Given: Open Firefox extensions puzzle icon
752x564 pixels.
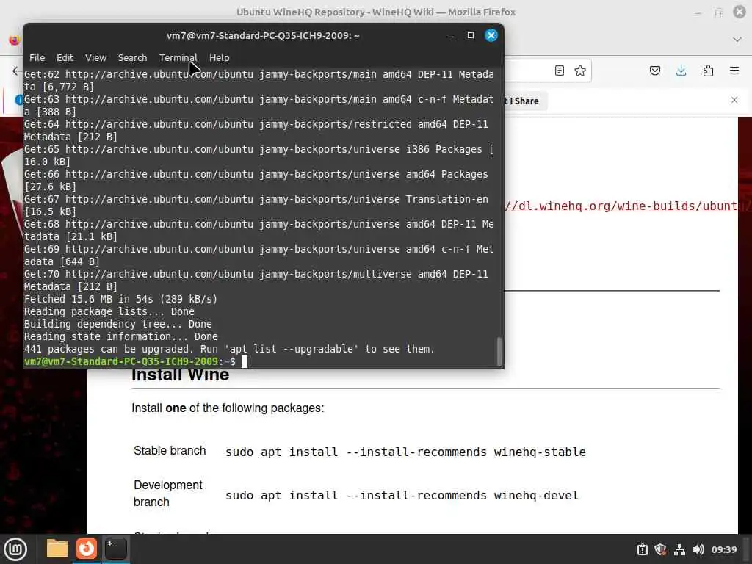Looking at the screenshot, I should (708, 71).
